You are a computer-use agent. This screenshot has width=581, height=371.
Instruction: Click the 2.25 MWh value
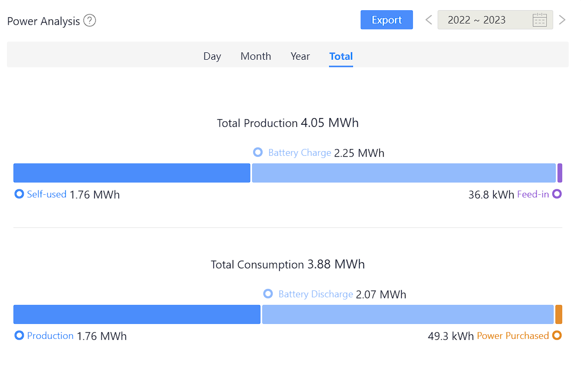point(359,153)
